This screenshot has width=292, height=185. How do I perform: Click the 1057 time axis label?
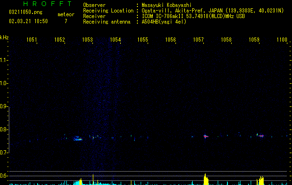[x=198, y=40]
